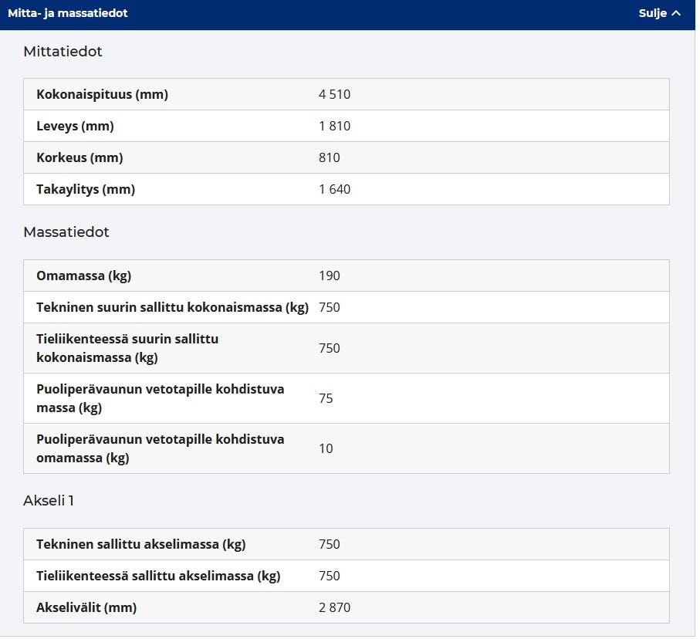This screenshot has height=639, width=700.
Task: Click the "Omamassa (kg)" label
Action: [84, 276]
